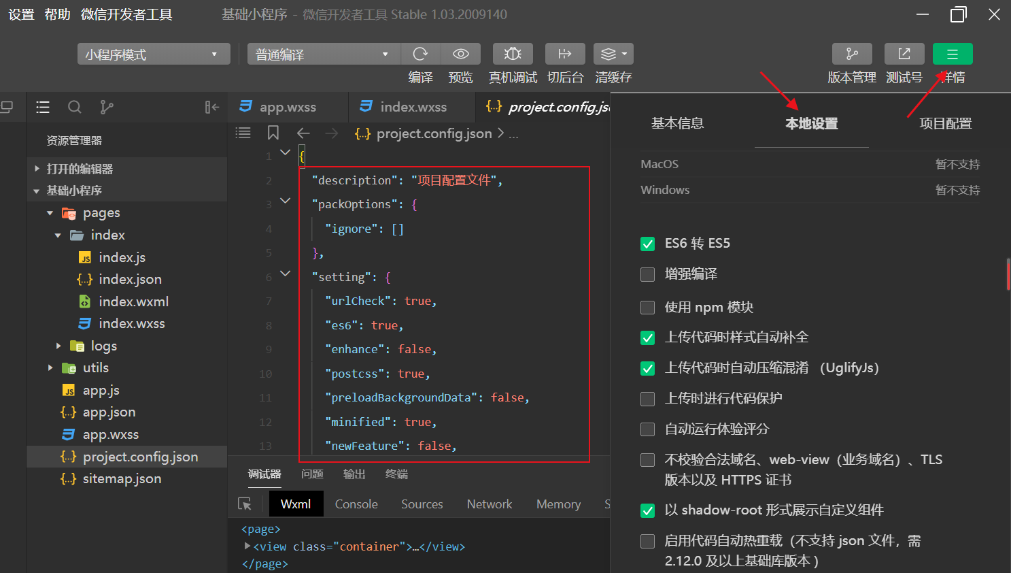Enable 自动运行体验评分 checkbox
The image size is (1011, 573).
(647, 429)
